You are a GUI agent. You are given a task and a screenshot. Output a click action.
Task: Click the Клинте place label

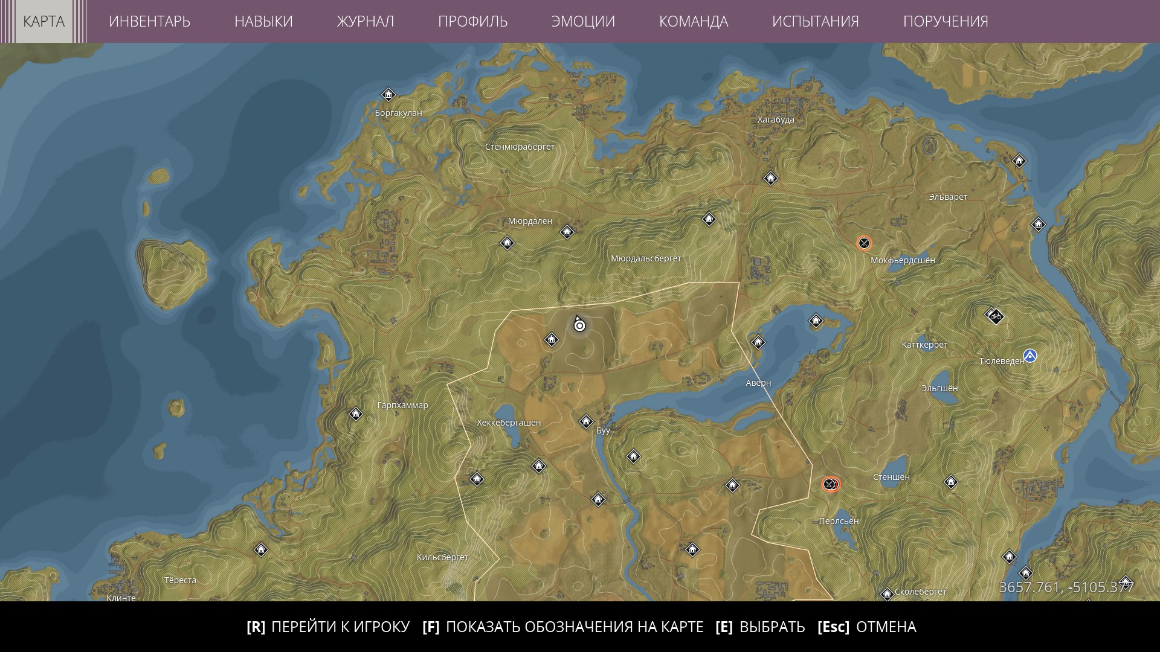[x=121, y=598]
